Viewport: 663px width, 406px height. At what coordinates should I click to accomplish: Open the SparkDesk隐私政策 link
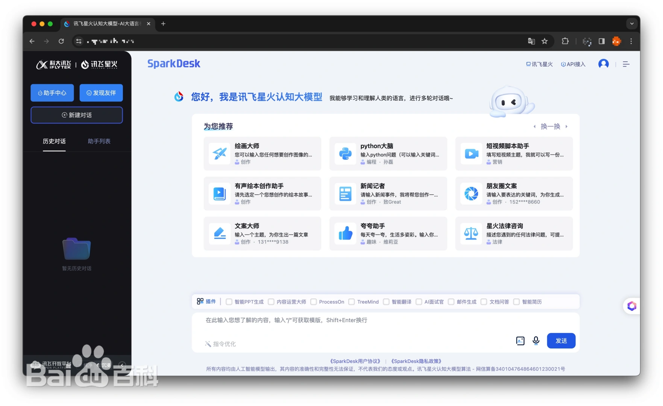pyautogui.click(x=416, y=361)
